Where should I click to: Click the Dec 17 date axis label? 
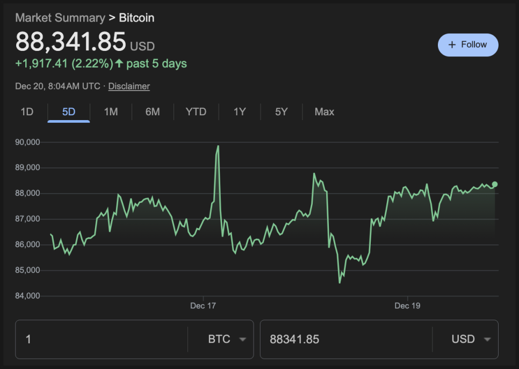(203, 306)
